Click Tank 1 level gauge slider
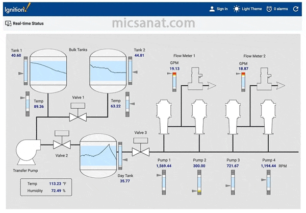This screenshot has height=213, width=306. (x=25, y=70)
